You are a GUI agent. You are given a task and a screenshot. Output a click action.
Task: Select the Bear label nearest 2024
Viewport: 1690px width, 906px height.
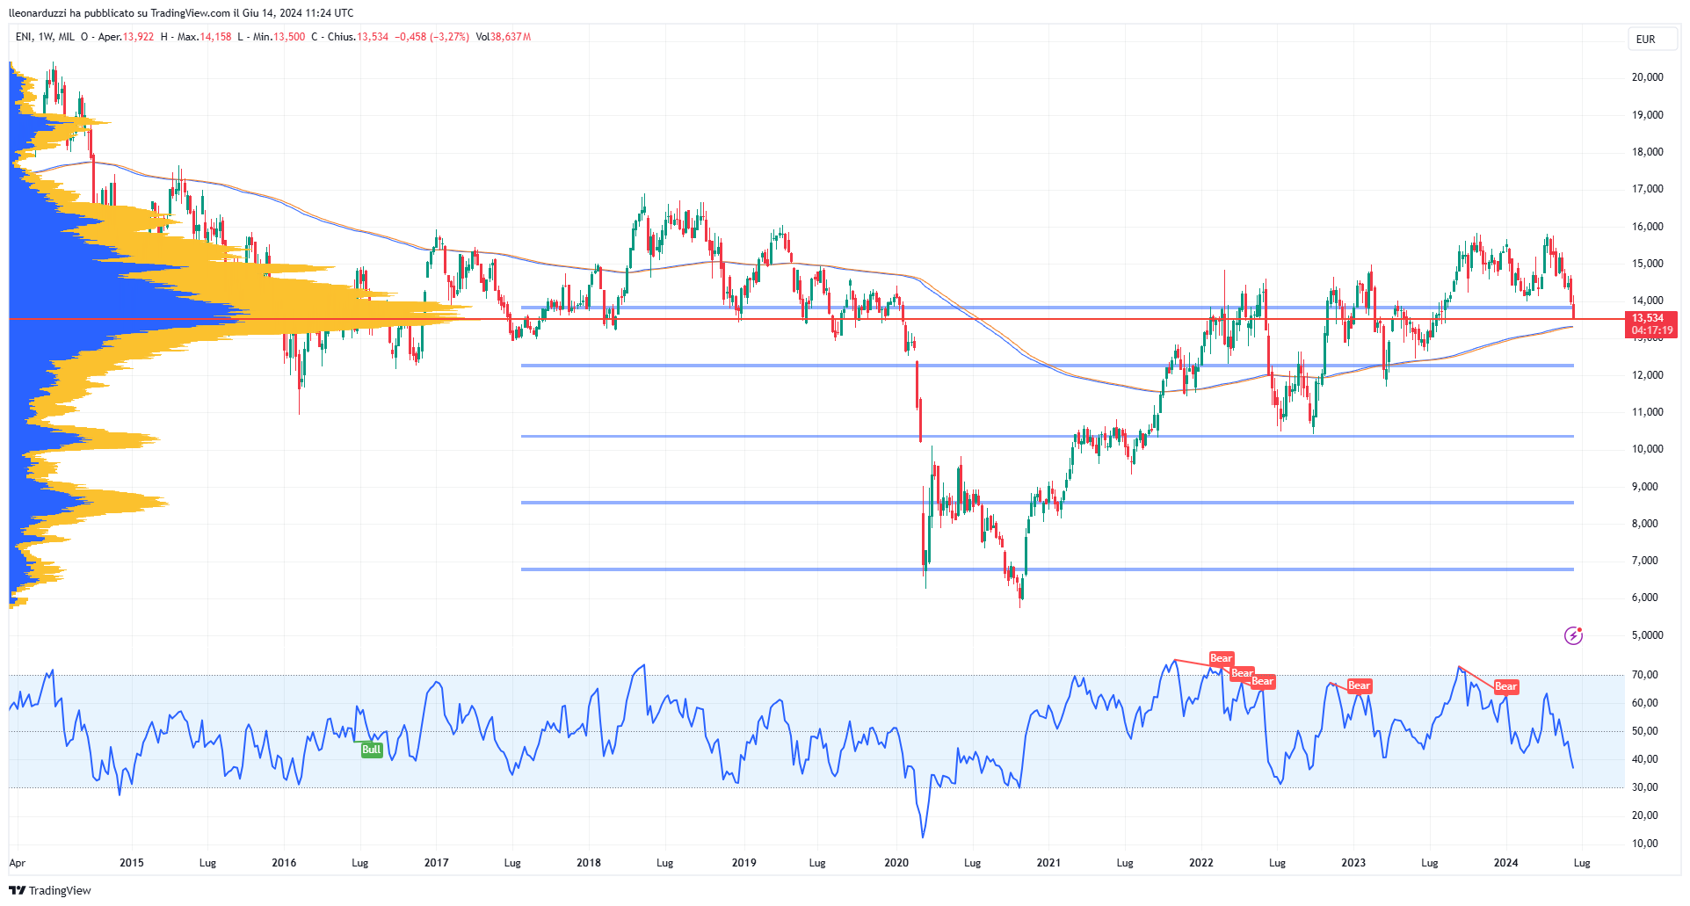tap(1505, 686)
